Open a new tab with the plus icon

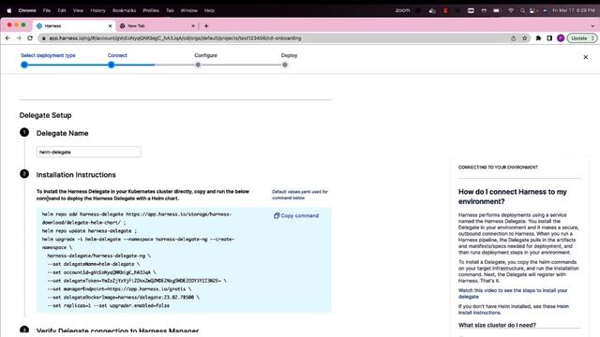(x=206, y=26)
